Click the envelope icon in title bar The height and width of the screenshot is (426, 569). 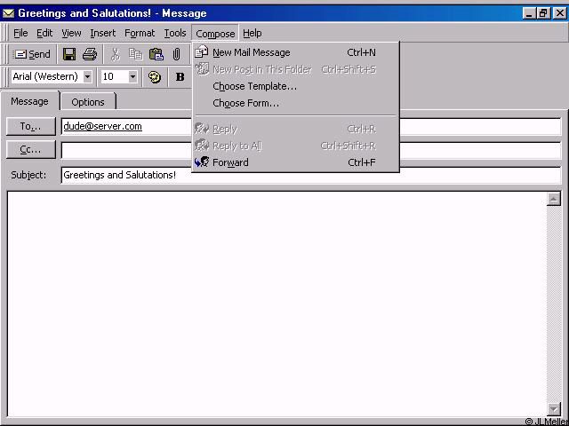[x=8, y=14]
